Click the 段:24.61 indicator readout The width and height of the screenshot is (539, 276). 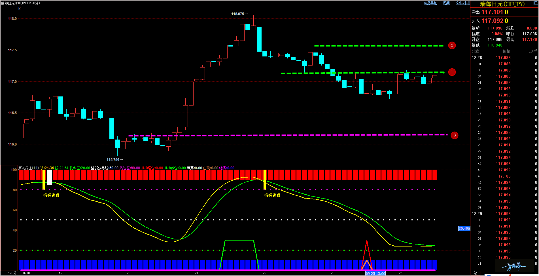click(x=61, y=168)
